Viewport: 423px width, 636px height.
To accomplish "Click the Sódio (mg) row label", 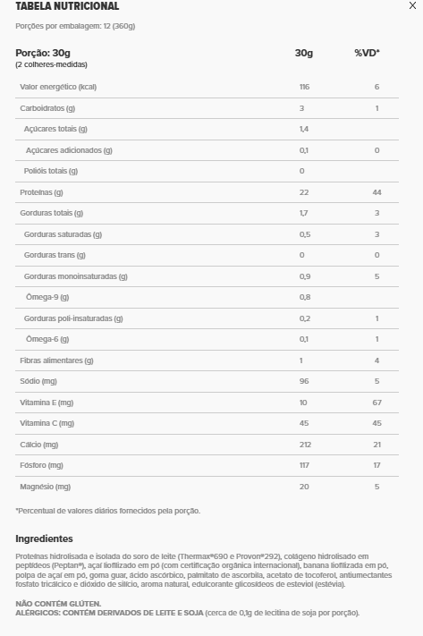I will [x=38, y=381].
